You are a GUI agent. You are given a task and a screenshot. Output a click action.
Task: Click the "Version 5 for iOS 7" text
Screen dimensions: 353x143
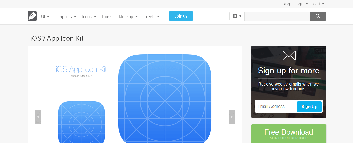coord(82,76)
